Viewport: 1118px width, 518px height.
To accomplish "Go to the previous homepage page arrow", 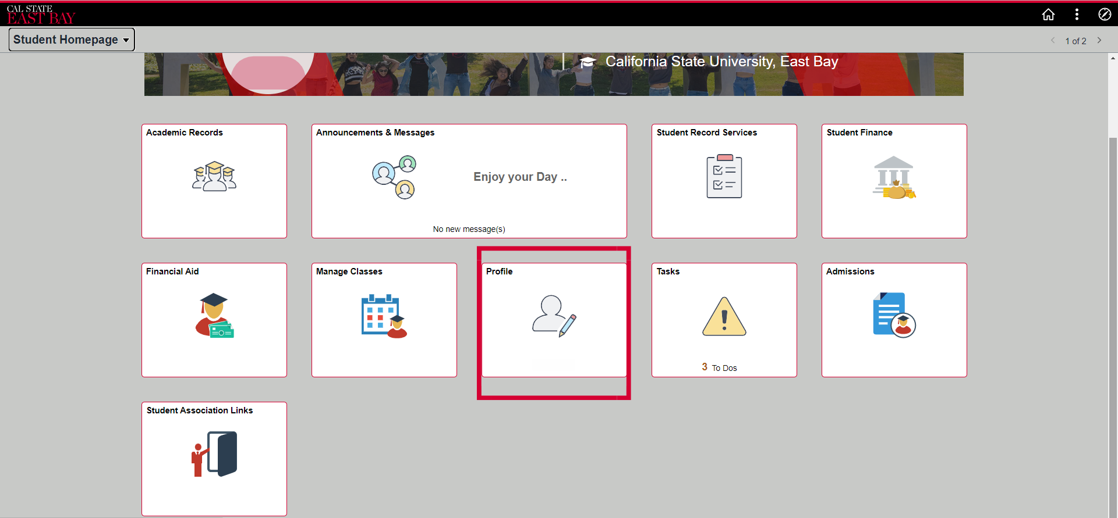I will 1053,40.
